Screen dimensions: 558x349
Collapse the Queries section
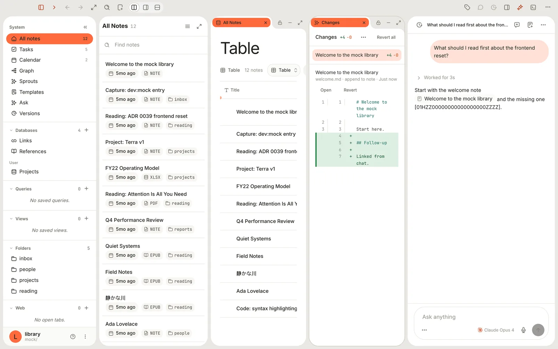pyautogui.click(x=11, y=189)
